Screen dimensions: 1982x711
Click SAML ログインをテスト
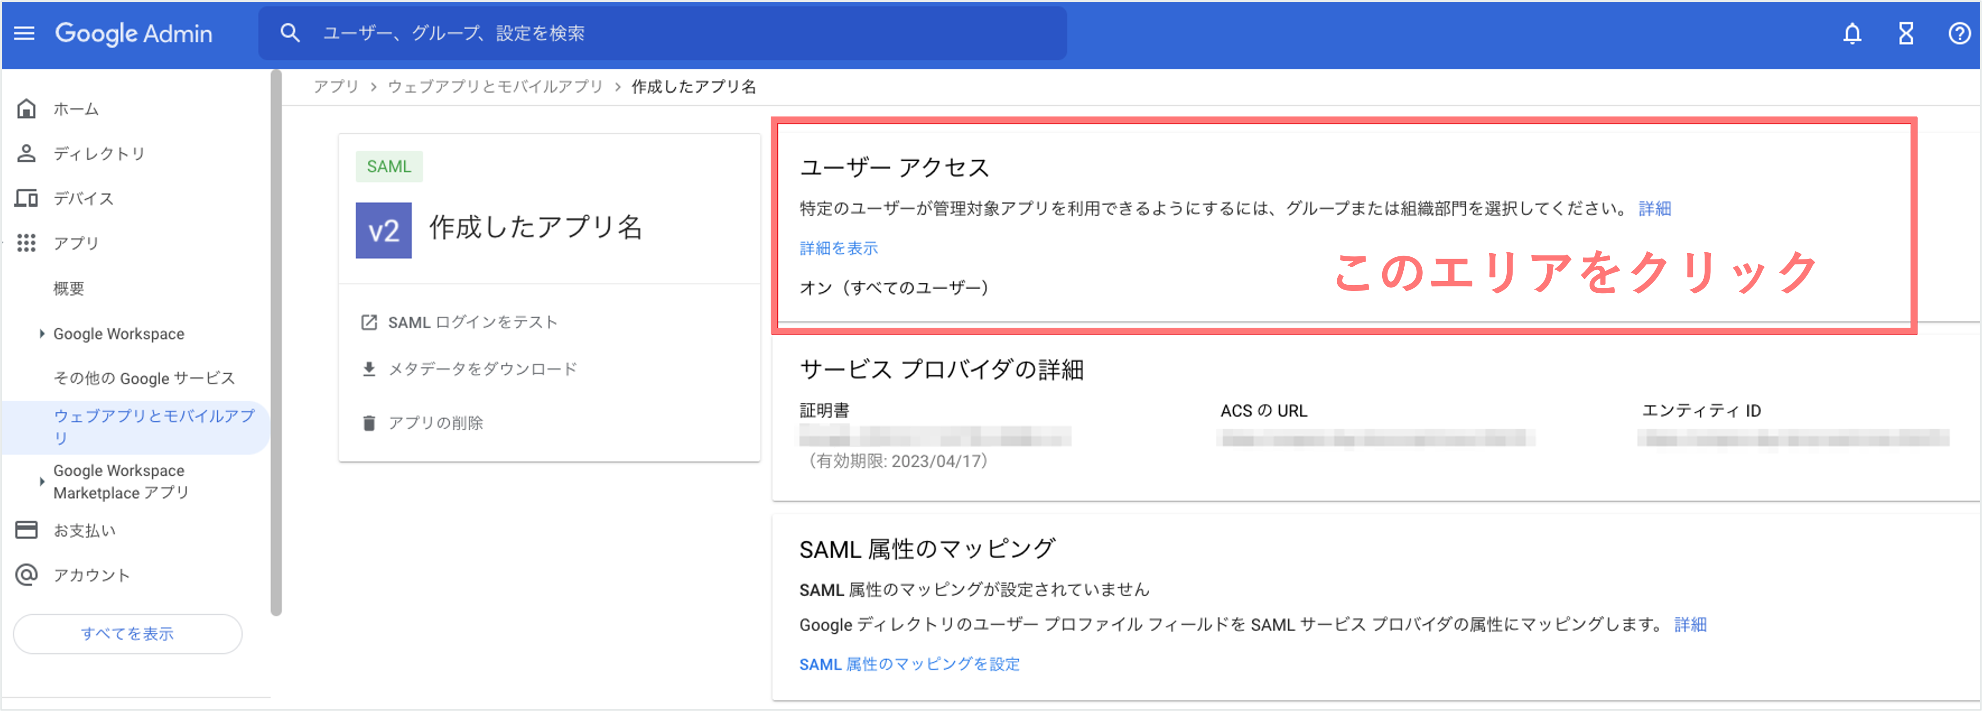click(473, 322)
